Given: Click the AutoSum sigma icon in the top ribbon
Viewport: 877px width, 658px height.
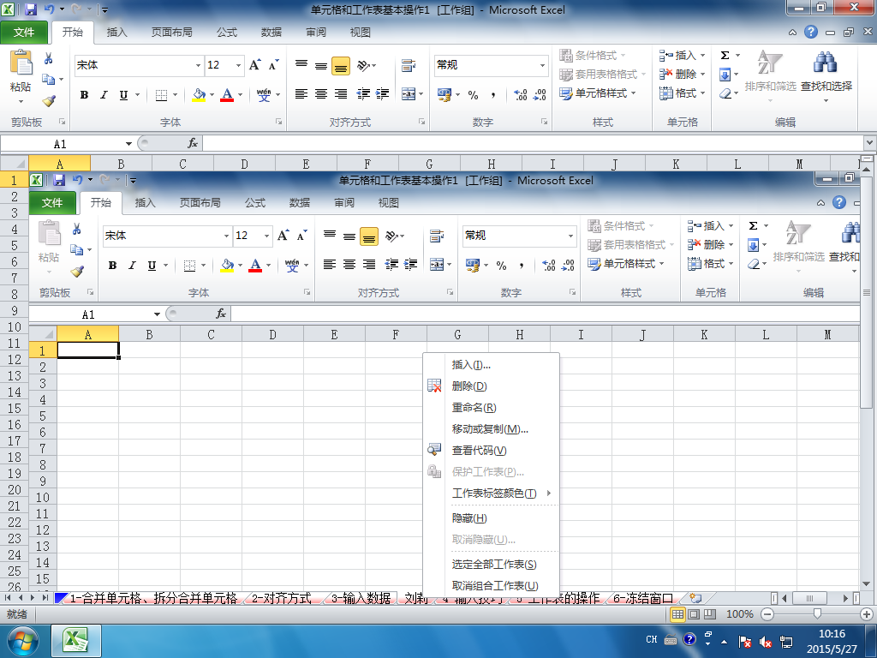Looking at the screenshot, I should point(725,55).
